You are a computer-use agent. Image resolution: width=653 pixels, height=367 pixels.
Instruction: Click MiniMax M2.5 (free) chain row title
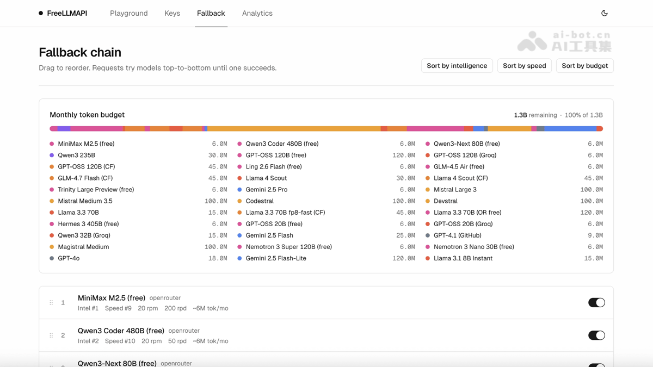click(112, 298)
